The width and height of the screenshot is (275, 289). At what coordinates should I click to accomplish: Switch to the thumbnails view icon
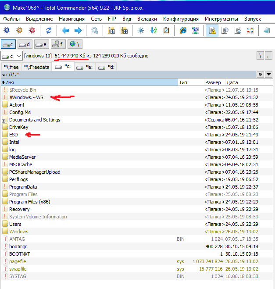coord(250,30)
